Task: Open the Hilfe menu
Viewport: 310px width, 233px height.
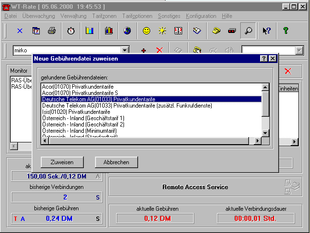Action: [x=227, y=16]
